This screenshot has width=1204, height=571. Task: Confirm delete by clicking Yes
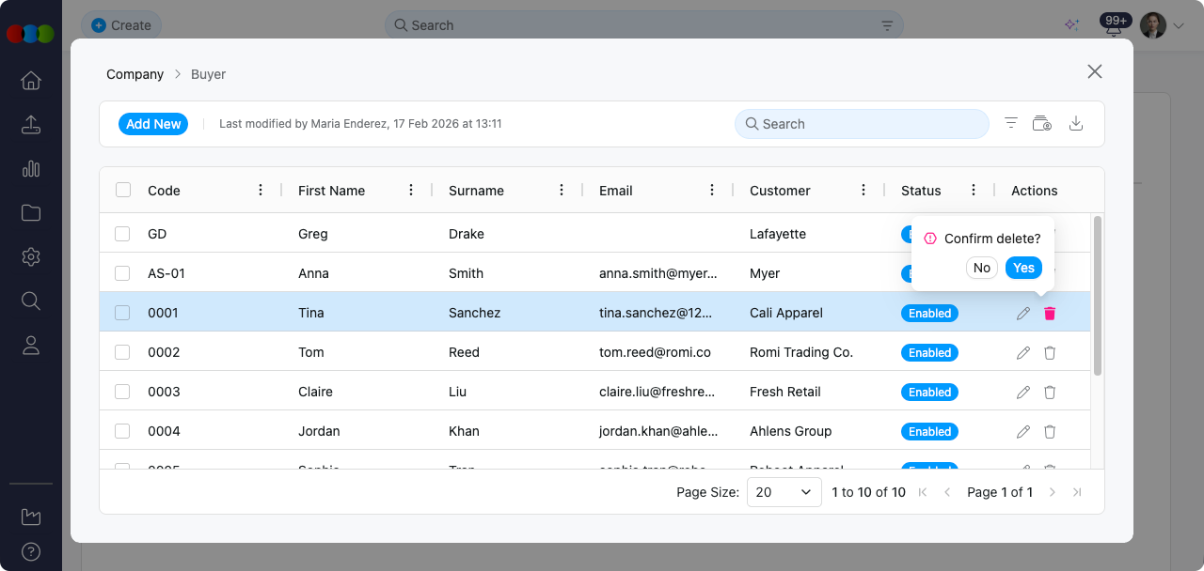pos(1023,268)
